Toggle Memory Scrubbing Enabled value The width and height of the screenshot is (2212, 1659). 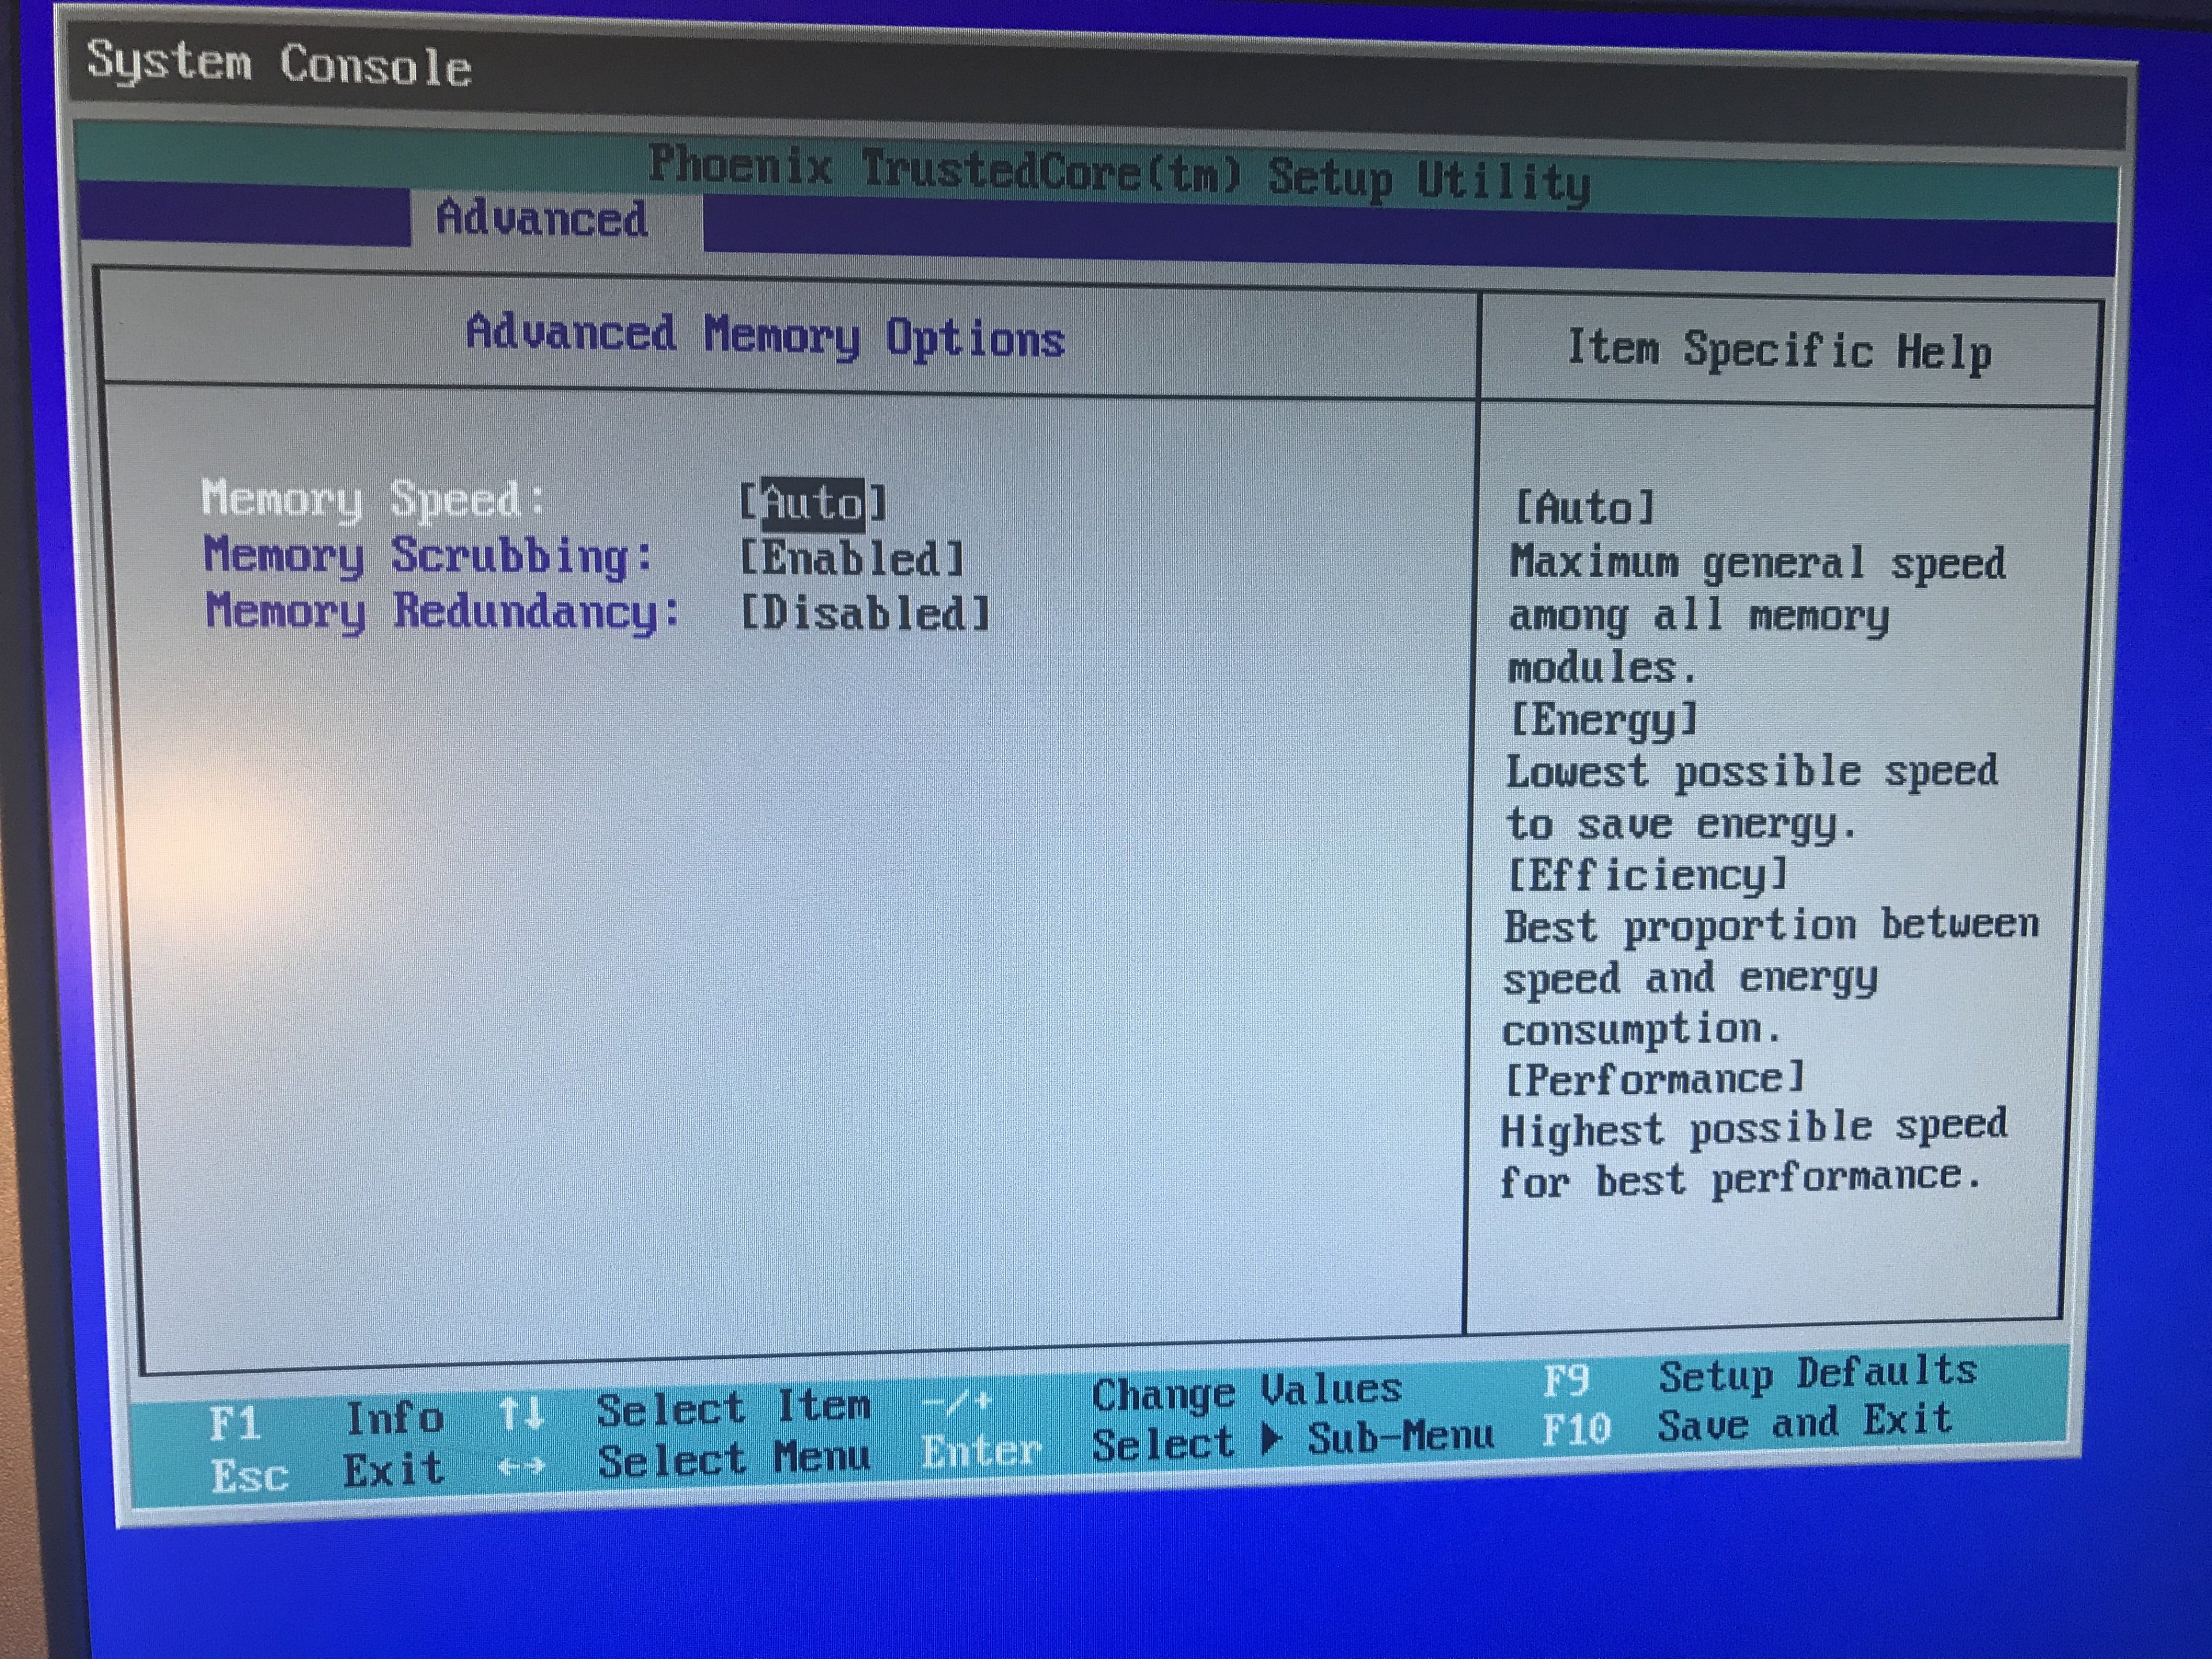[x=852, y=558]
